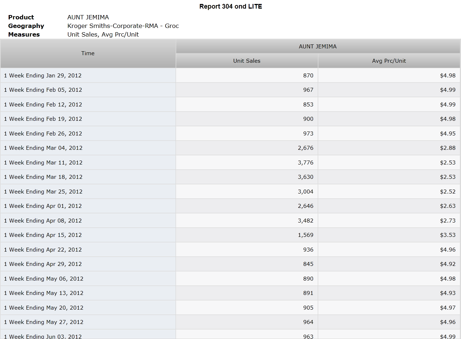The height and width of the screenshot is (339, 461).
Task: Click the average price $2.63
Action: (448, 206)
